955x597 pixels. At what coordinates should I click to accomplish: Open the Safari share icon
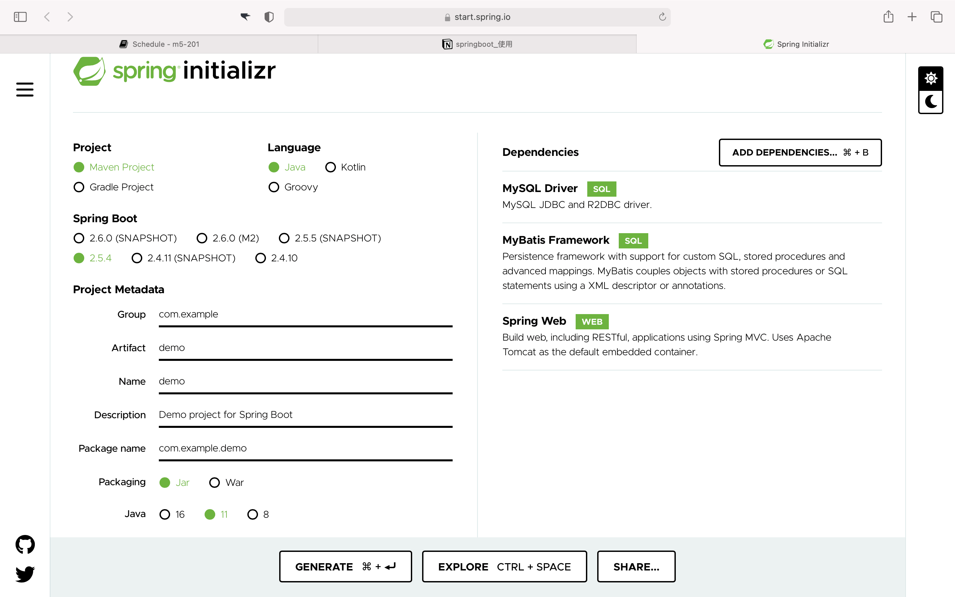pyautogui.click(x=888, y=17)
